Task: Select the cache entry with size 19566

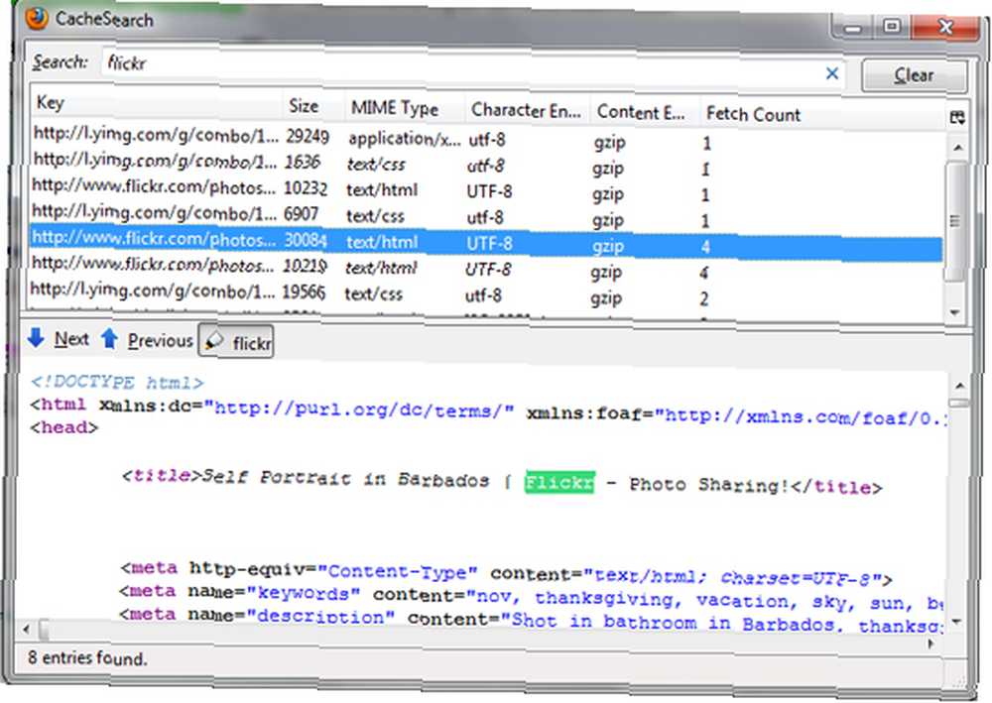Action: point(486,293)
